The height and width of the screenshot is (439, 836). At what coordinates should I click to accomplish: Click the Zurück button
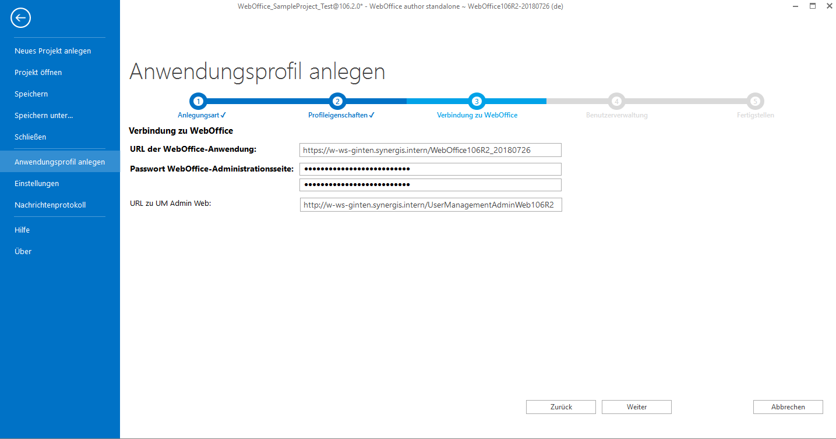(x=560, y=406)
